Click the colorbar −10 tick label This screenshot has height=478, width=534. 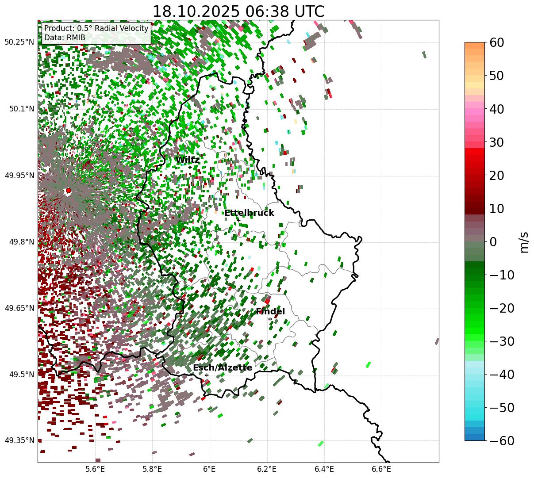click(502, 275)
